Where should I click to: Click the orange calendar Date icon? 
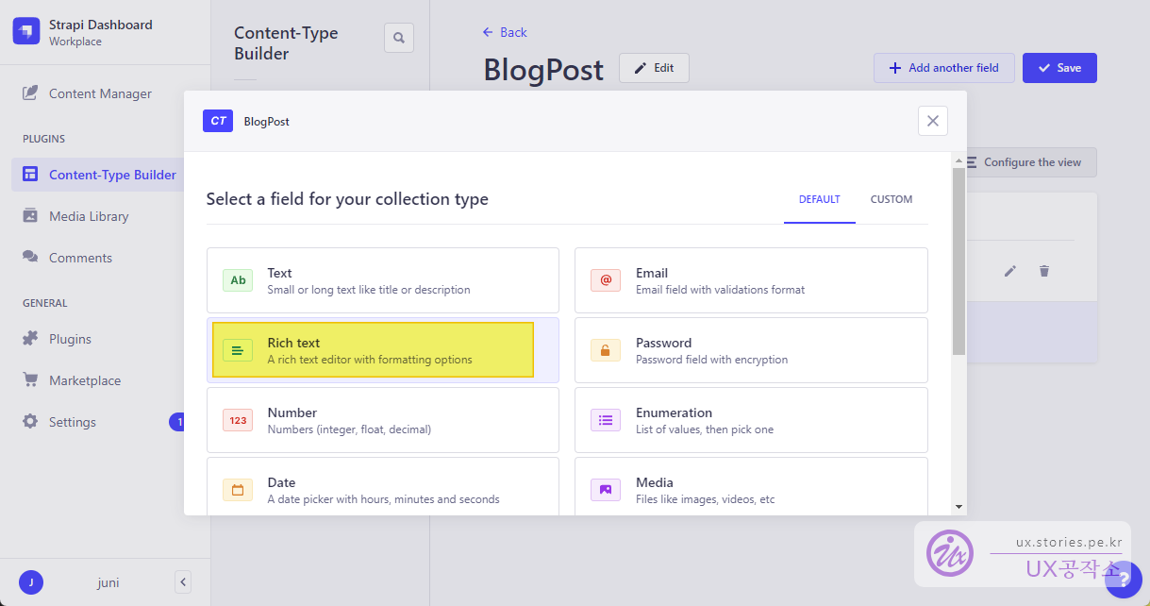point(238,490)
